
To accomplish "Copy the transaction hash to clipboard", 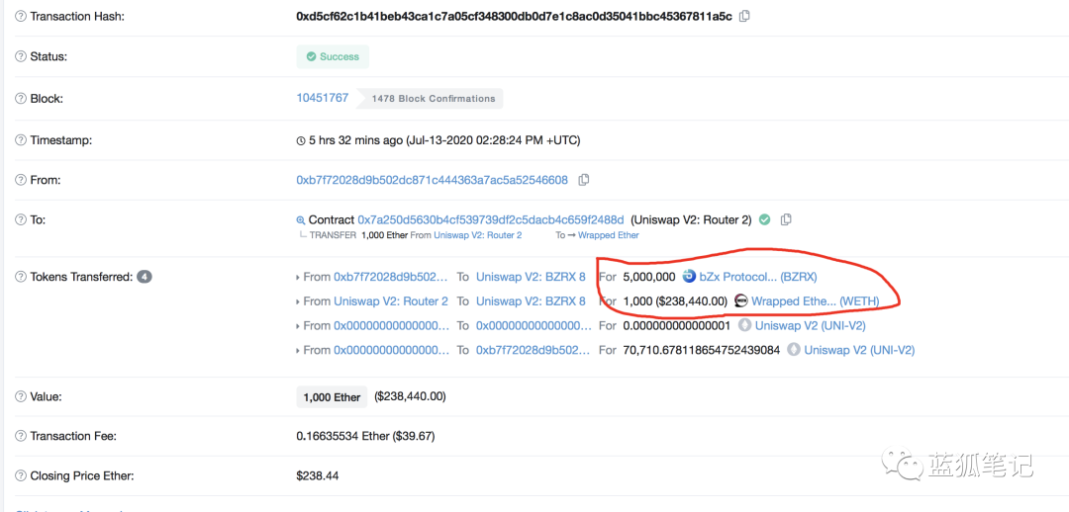I will coord(744,16).
